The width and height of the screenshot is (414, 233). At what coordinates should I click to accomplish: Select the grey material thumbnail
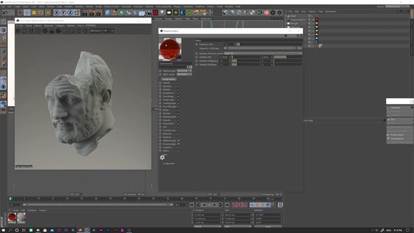point(21,218)
